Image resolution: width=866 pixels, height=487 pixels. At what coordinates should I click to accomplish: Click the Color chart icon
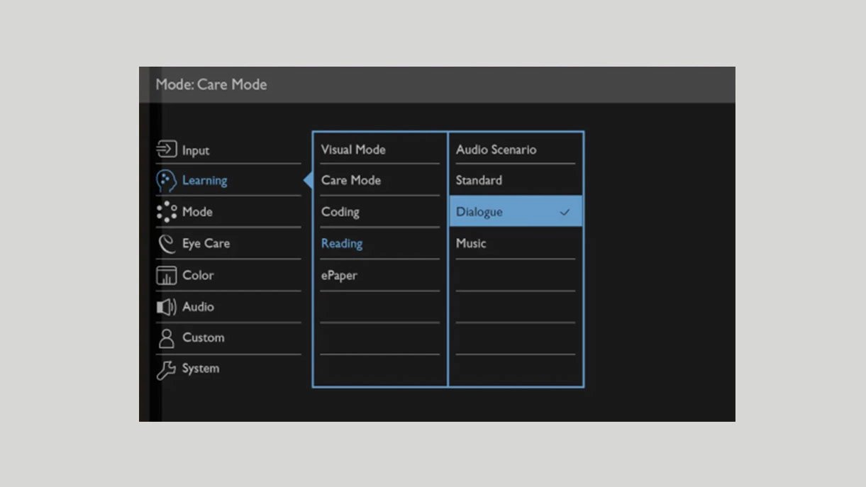pos(166,275)
